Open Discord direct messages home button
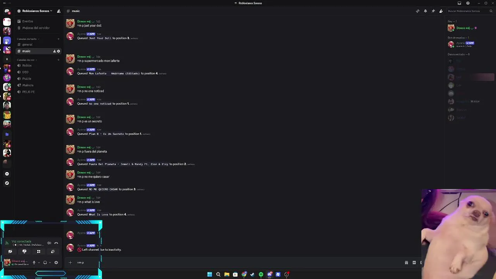This screenshot has width=496, height=279. (x=7, y=11)
